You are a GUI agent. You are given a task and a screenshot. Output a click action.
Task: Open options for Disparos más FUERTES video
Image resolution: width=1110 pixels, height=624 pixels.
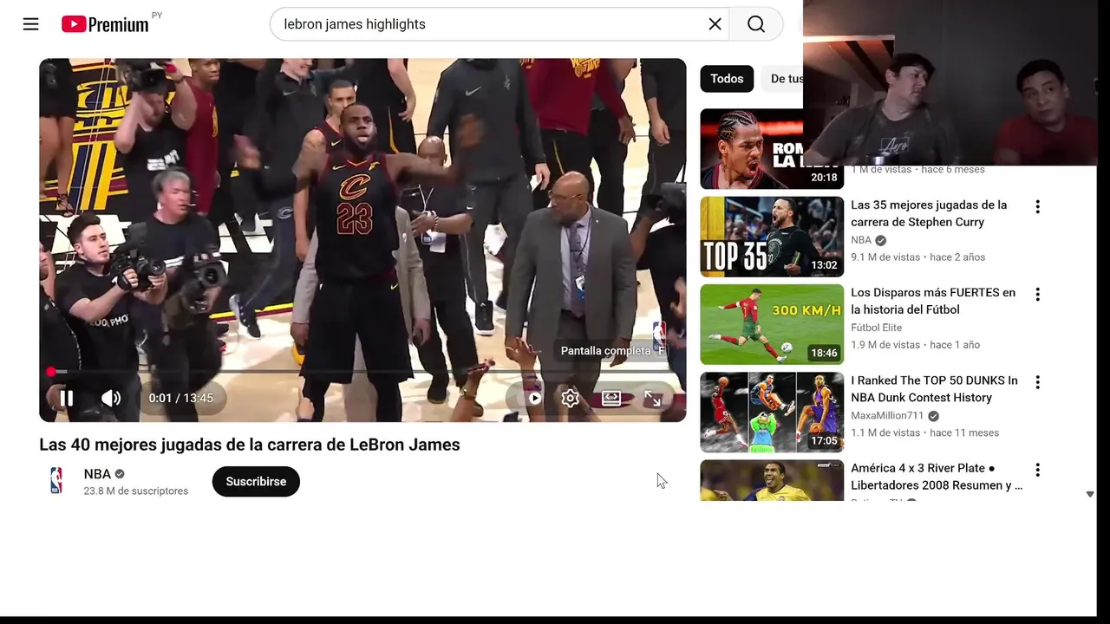(x=1037, y=294)
